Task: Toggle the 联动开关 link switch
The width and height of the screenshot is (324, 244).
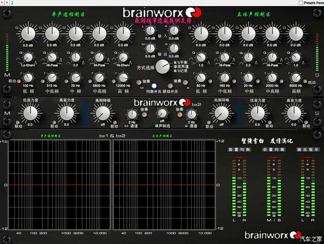Action: click(x=170, y=86)
